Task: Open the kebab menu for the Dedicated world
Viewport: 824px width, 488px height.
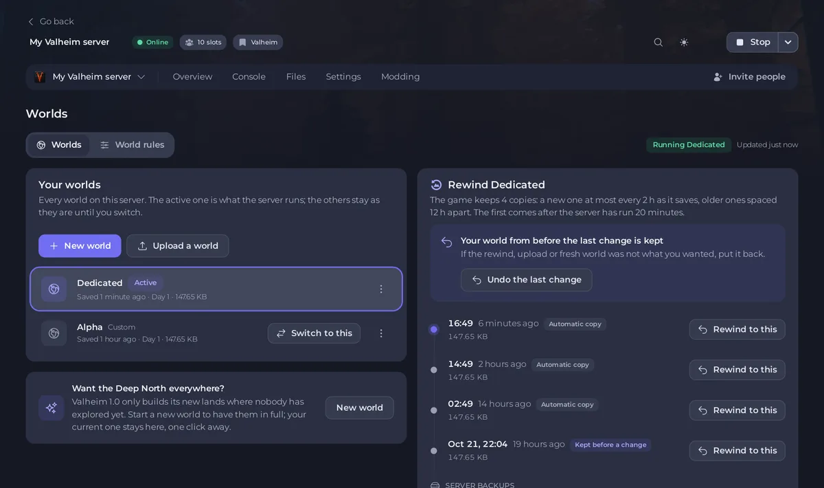Action: [x=381, y=289]
